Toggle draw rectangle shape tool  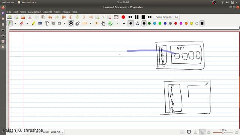[x=59, y=23]
